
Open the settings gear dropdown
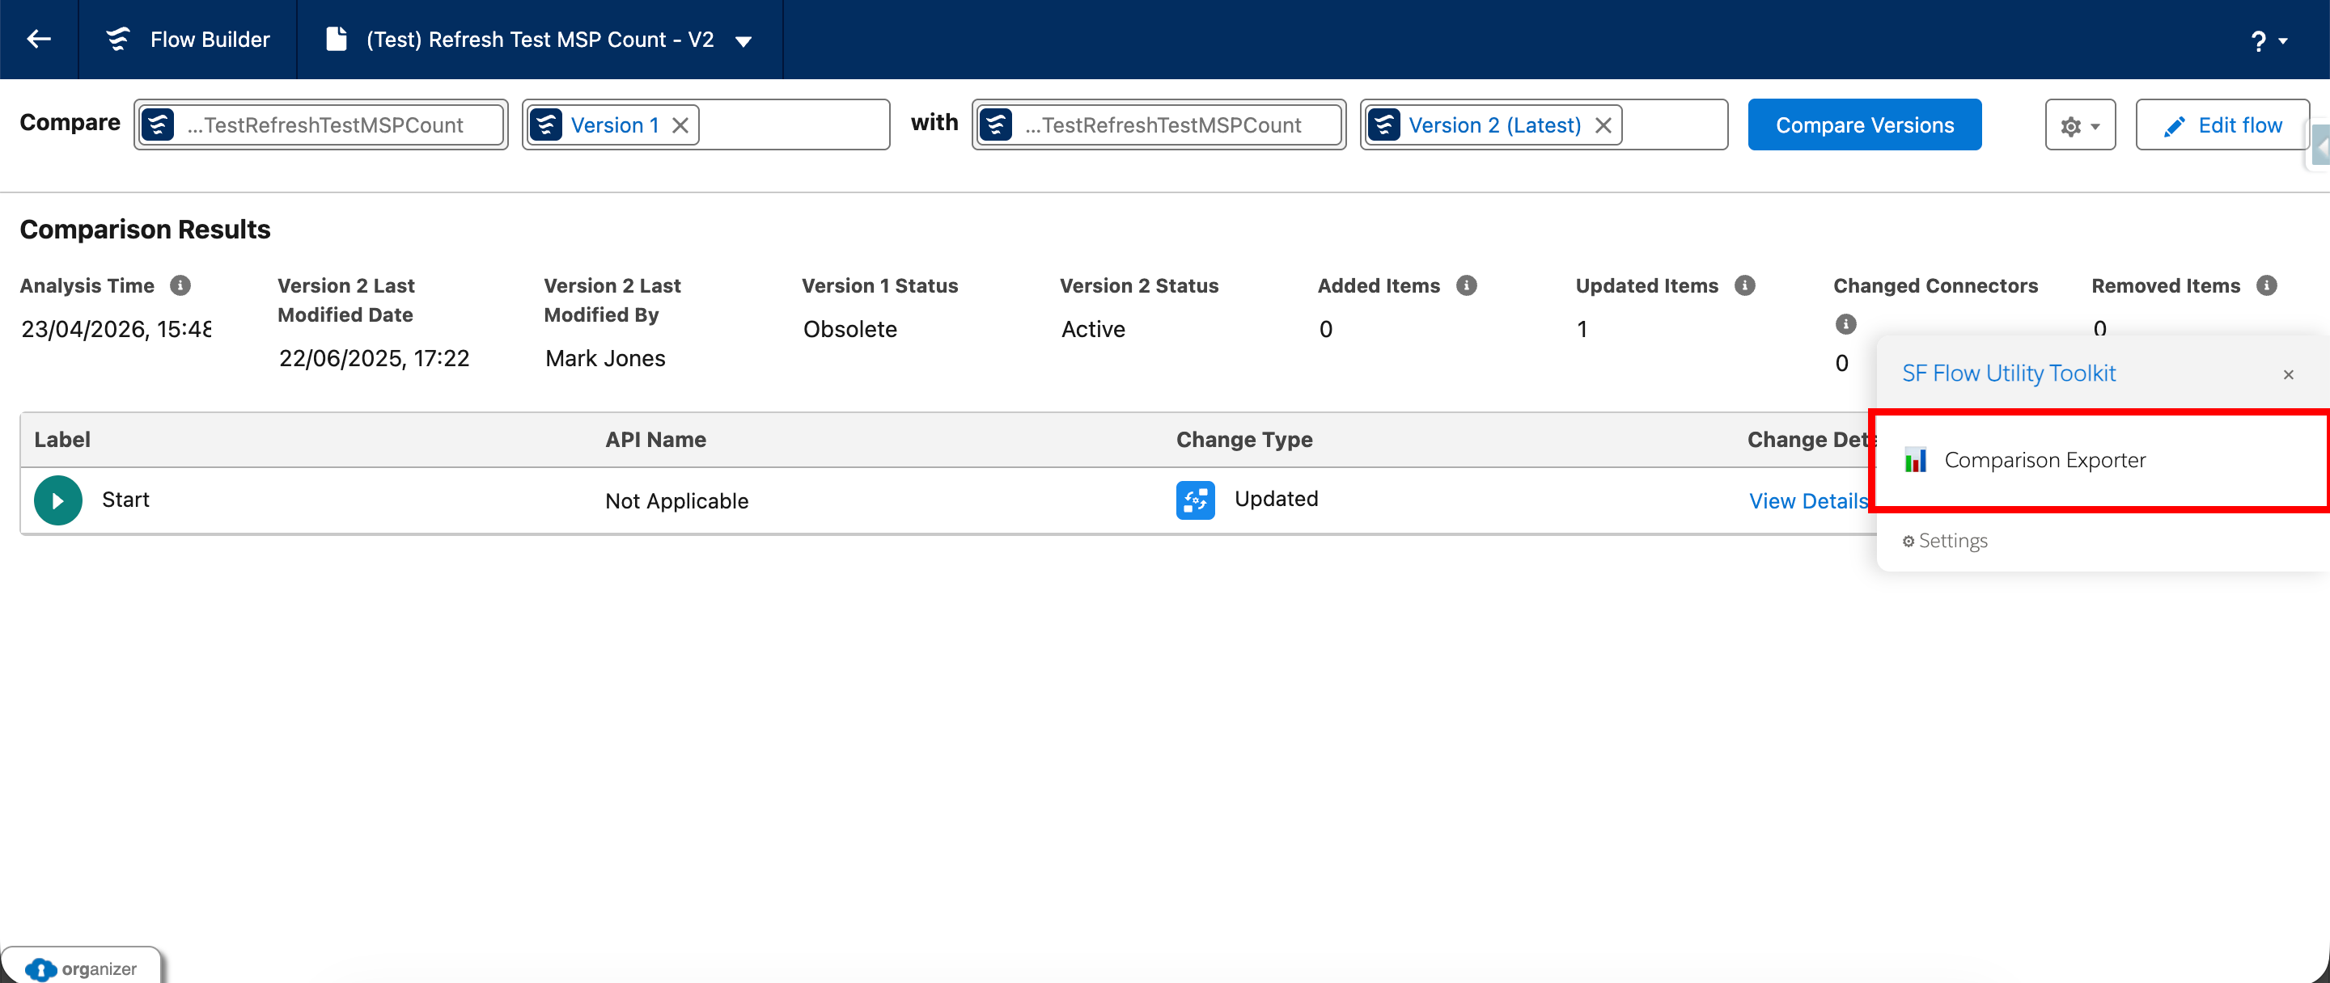point(2079,124)
